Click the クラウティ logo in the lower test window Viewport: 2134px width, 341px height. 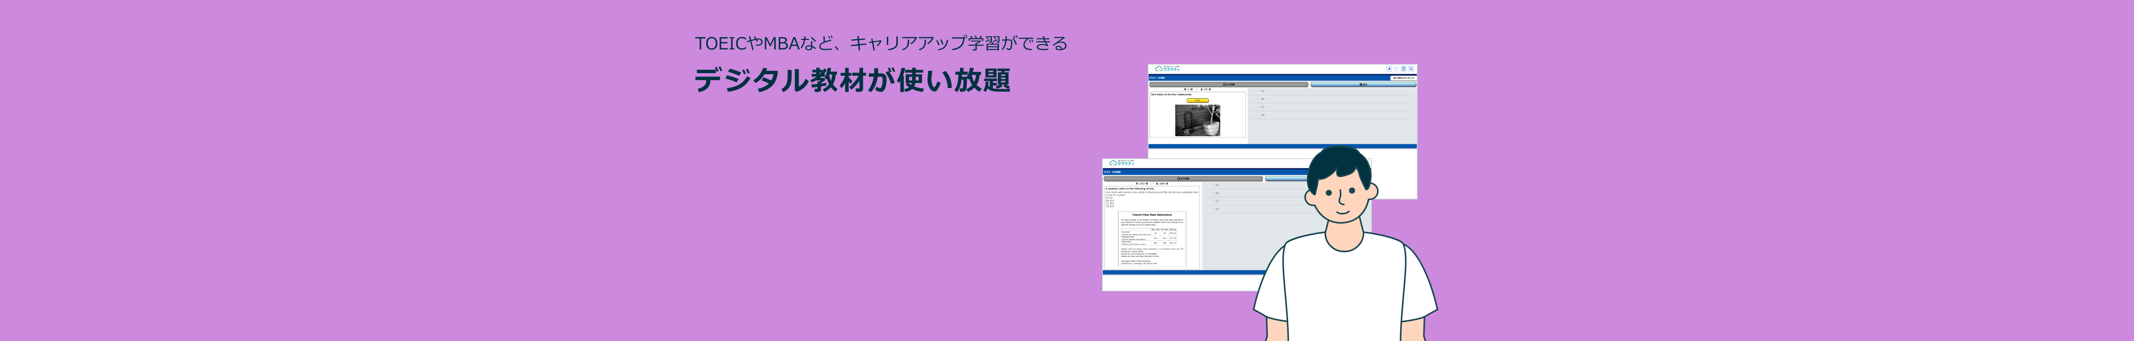click(1121, 163)
